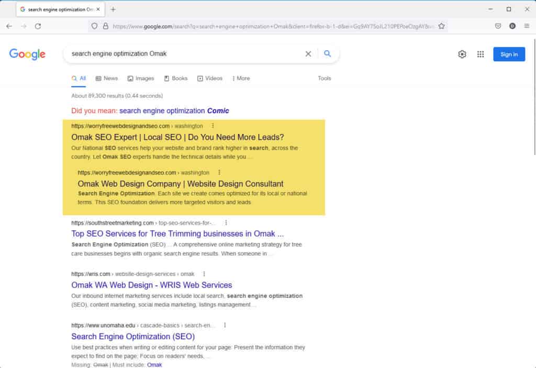Click the Must include Omak link
Image resolution: width=536 pixels, height=368 pixels.
(x=154, y=365)
